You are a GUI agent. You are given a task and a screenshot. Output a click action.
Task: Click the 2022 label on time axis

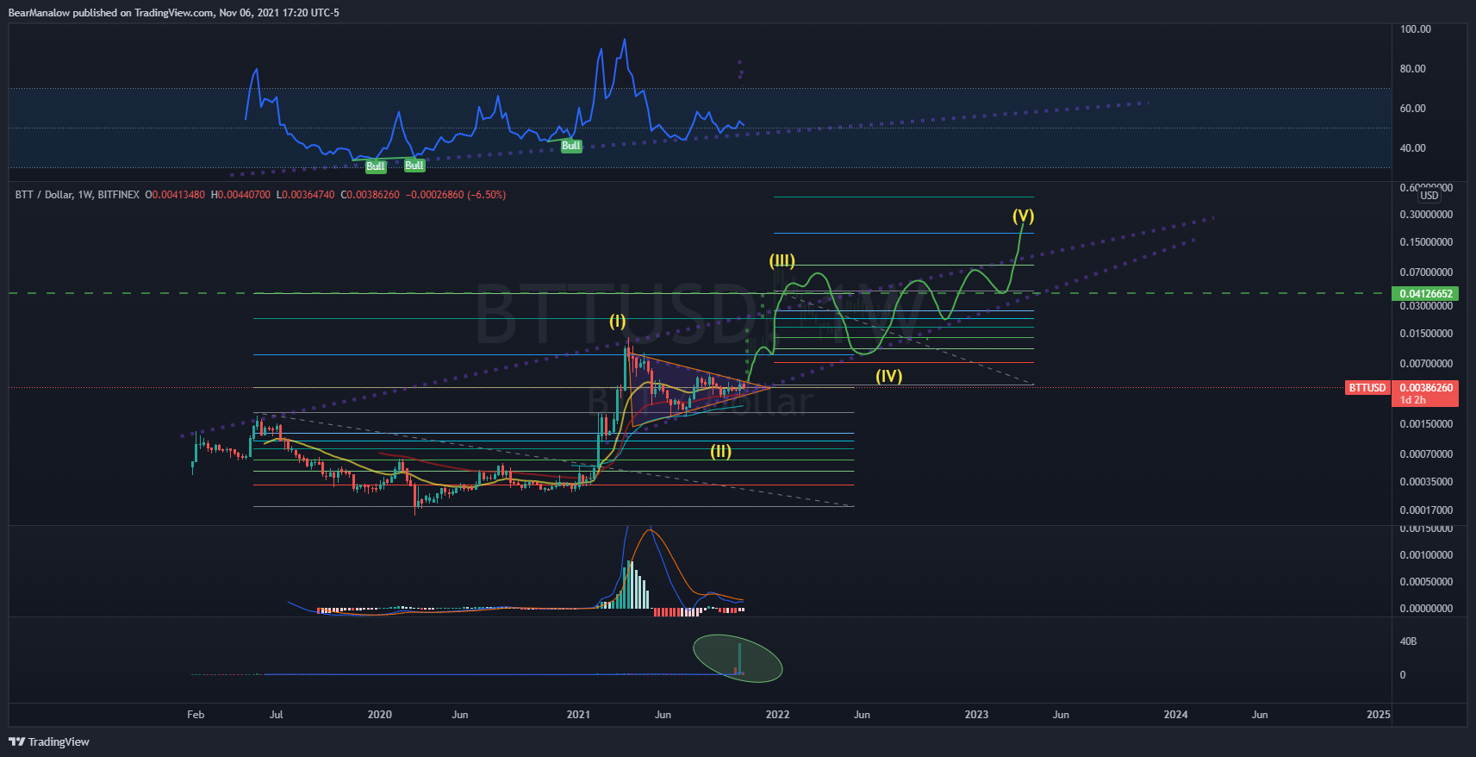click(x=778, y=715)
